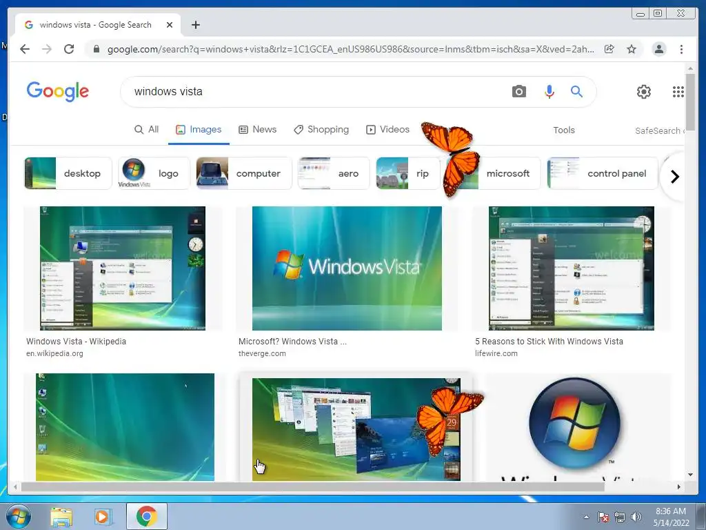The image size is (706, 530).
Task: Open the Tools options
Action: [x=564, y=130]
